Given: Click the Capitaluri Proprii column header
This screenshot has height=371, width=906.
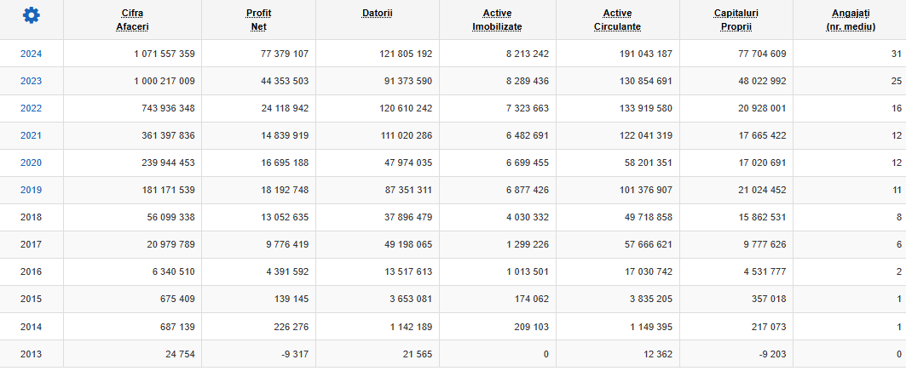Looking at the screenshot, I should click(736, 20).
